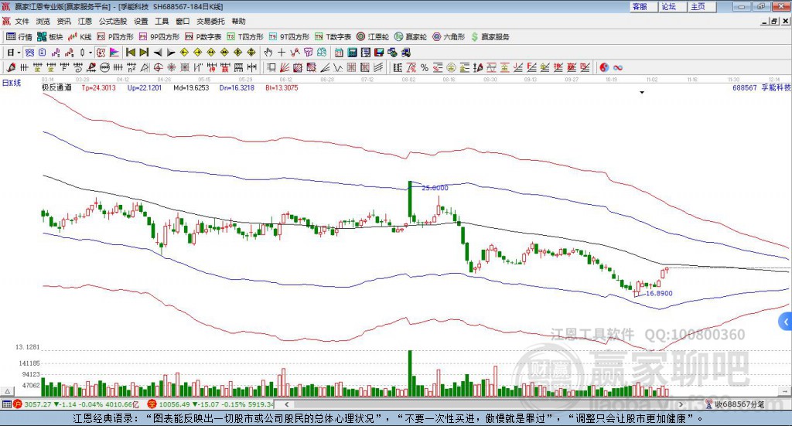Open the P数字表 tool

coord(203,37)
